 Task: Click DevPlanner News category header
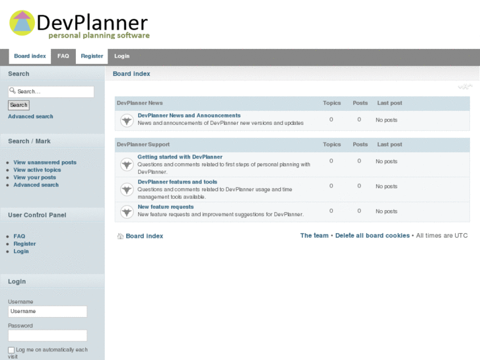point(139,103)
